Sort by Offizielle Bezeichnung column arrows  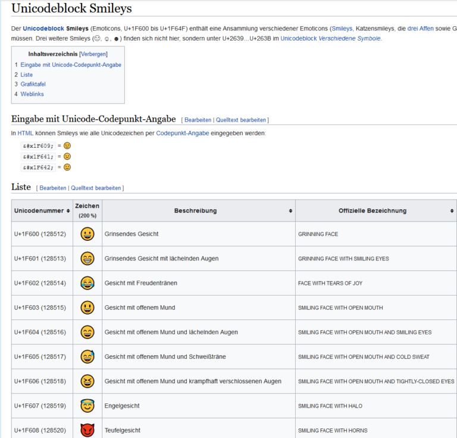[x=452, y=211]
